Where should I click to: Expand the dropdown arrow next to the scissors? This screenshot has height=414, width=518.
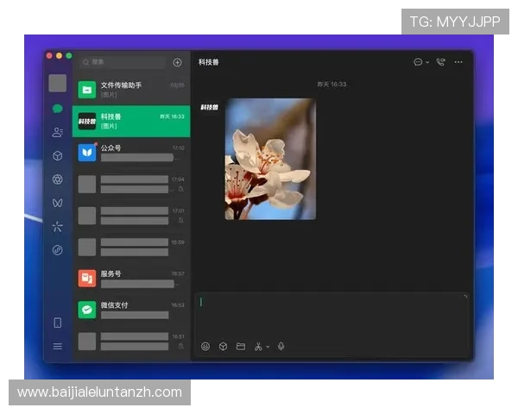click(x=268, y=347)
